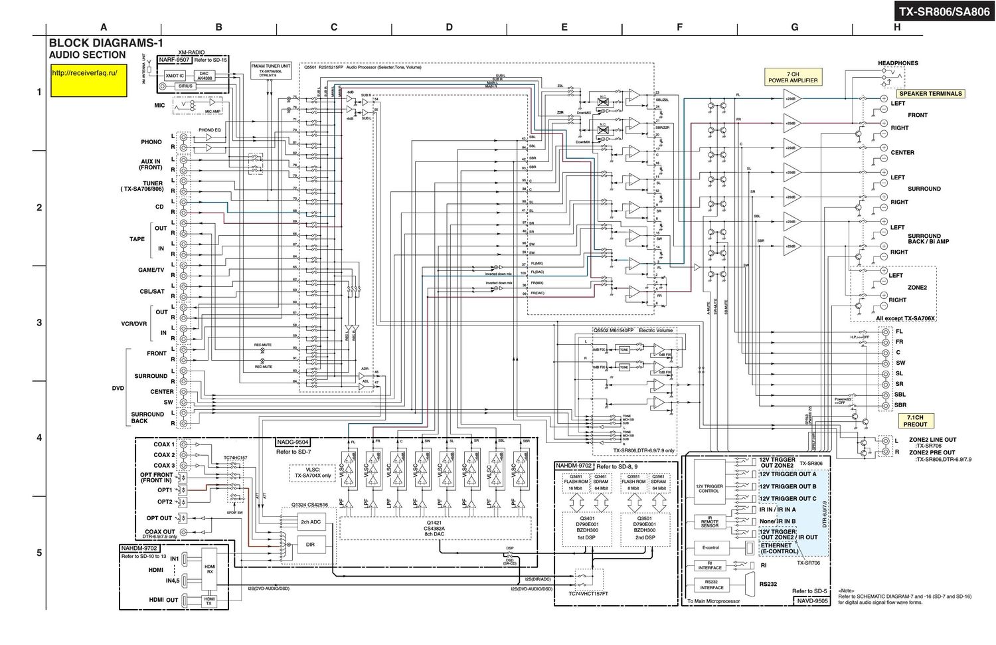Screen dimensions: 996x645
Task: Click the COAX 1 input label
Action: [164, 444]
